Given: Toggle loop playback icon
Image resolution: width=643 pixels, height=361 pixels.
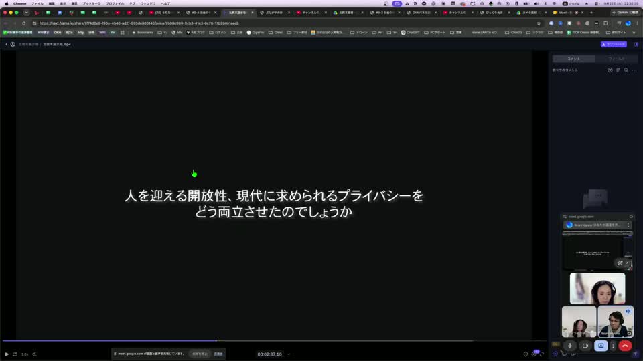Looking at the screenshot, I should click(x=15, y=354).
